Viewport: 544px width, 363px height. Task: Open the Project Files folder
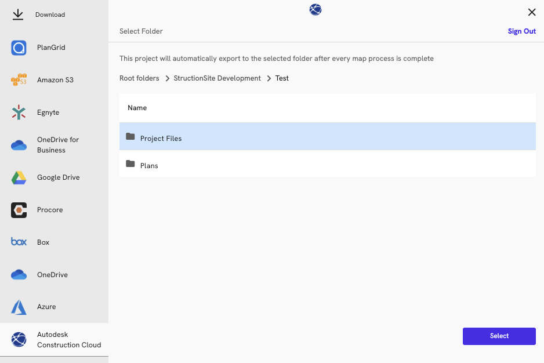pyautogui.click(x=161, y=139)
